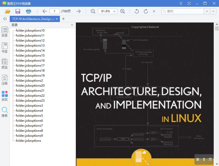The width and height of the screenshot is (219, 166).
Task: Zoom in using the magnifier plus icon
Action: tap(123, 11)
